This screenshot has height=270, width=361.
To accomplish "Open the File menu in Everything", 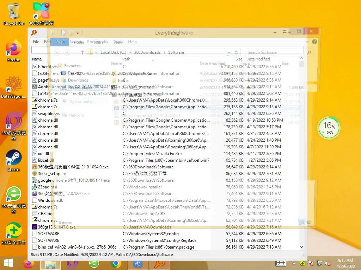I will click(x=36, y=42).
